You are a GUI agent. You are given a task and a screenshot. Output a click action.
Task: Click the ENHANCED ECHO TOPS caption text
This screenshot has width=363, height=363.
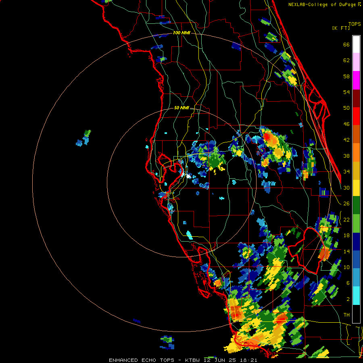coord(142,360)
